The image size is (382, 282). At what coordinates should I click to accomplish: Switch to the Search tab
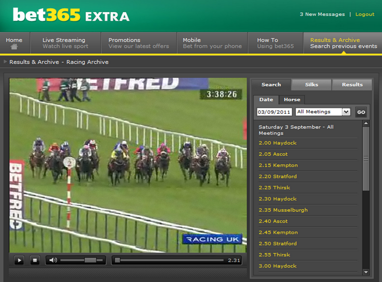click(271, 84)
